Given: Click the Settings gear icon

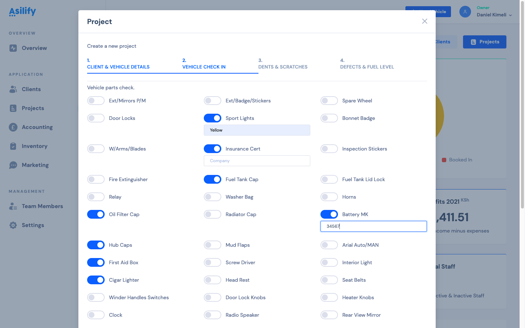Looking at the screenshot, I should click(13, 225).
